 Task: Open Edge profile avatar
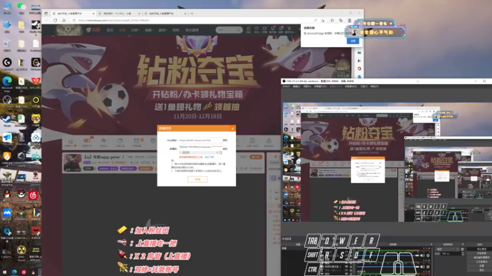pyautogui.click(x=349, y=20)
